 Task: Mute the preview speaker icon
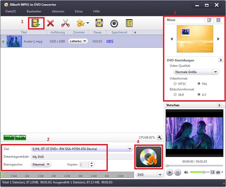pyautogui.click(x=186, y=172)
